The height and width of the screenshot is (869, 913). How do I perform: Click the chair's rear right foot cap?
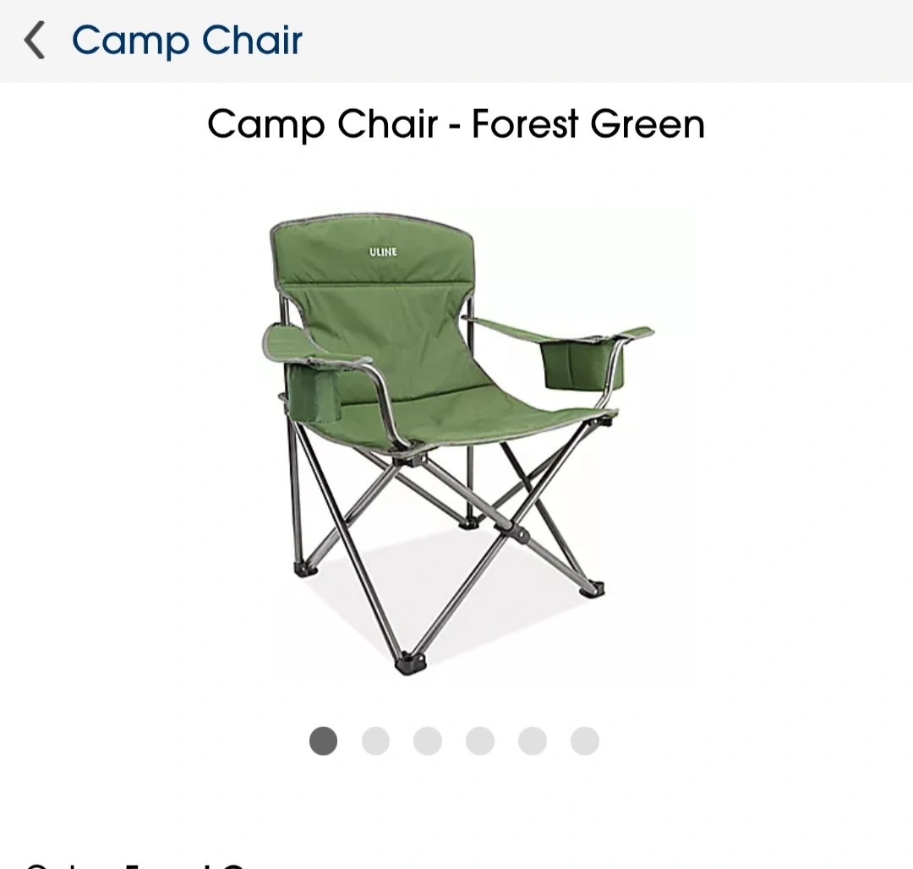[593, 589]
